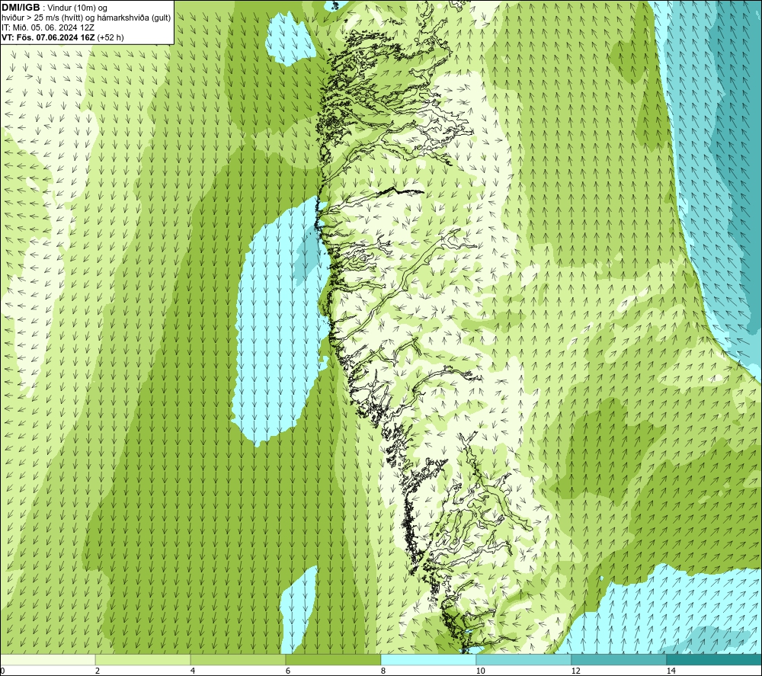
Task: Click the '14' scale label
Action: tap(671, 671)
